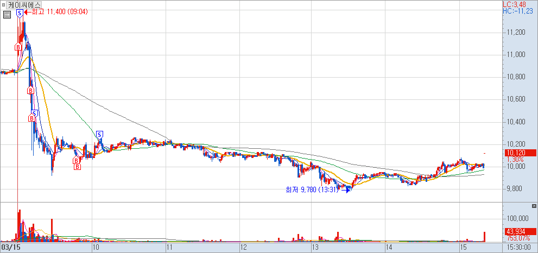Click the small square left of the 케이씨에스 title
The width and height of the screenshot is (538, 253).
[4, 4]
